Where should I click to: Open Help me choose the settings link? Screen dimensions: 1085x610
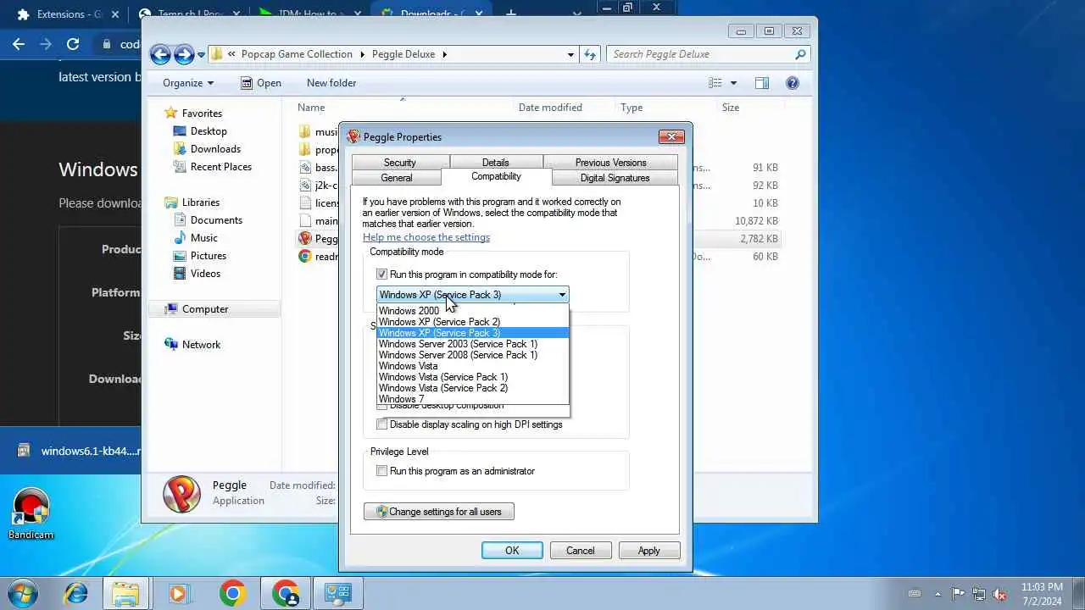pos(426,237)
